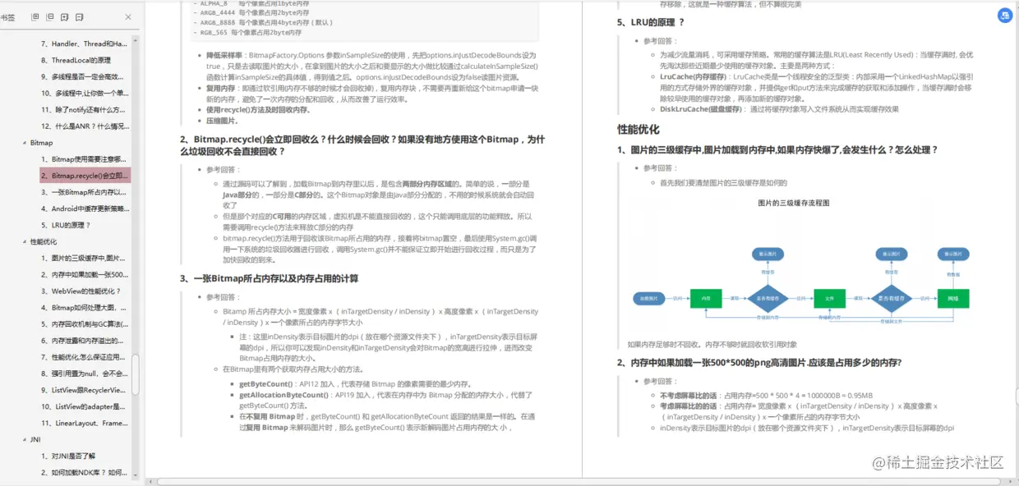Select the 性能优化 group bookmark label
Image resolution: width=1019 pixels, height=486 pixels.
(x=44, y=241)
